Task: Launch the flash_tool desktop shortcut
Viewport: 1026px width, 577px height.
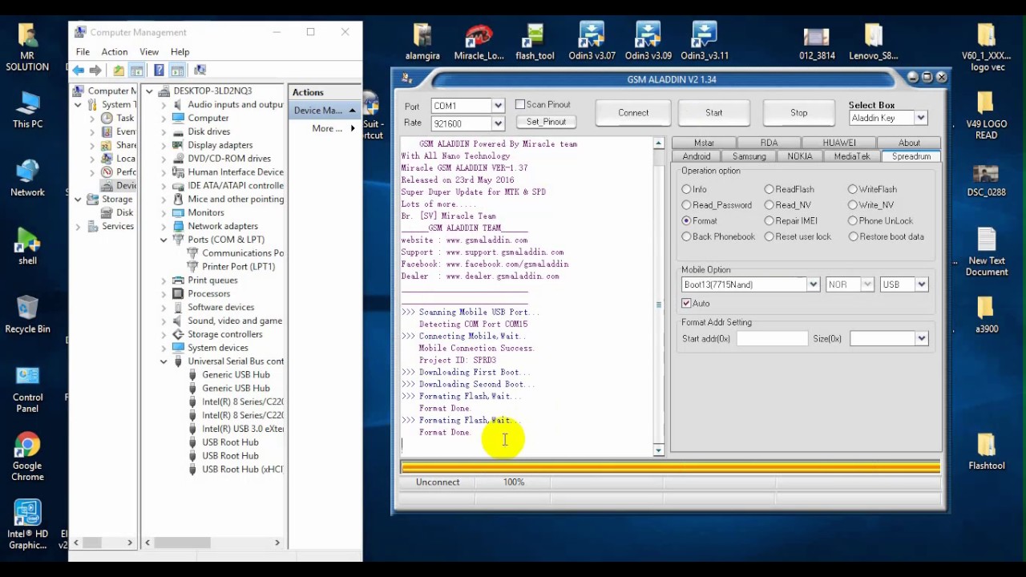Action: [x=535, y=42]
